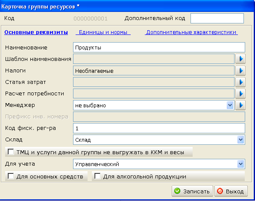Select the empty Шаблон наименования field
Image resolution: width=255 pixels, height=201 pixels.
tap(154, 59)
